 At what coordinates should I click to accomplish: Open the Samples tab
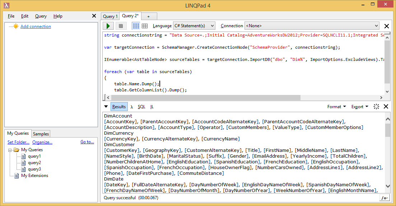pyautogui.click(x=41, y=134)
